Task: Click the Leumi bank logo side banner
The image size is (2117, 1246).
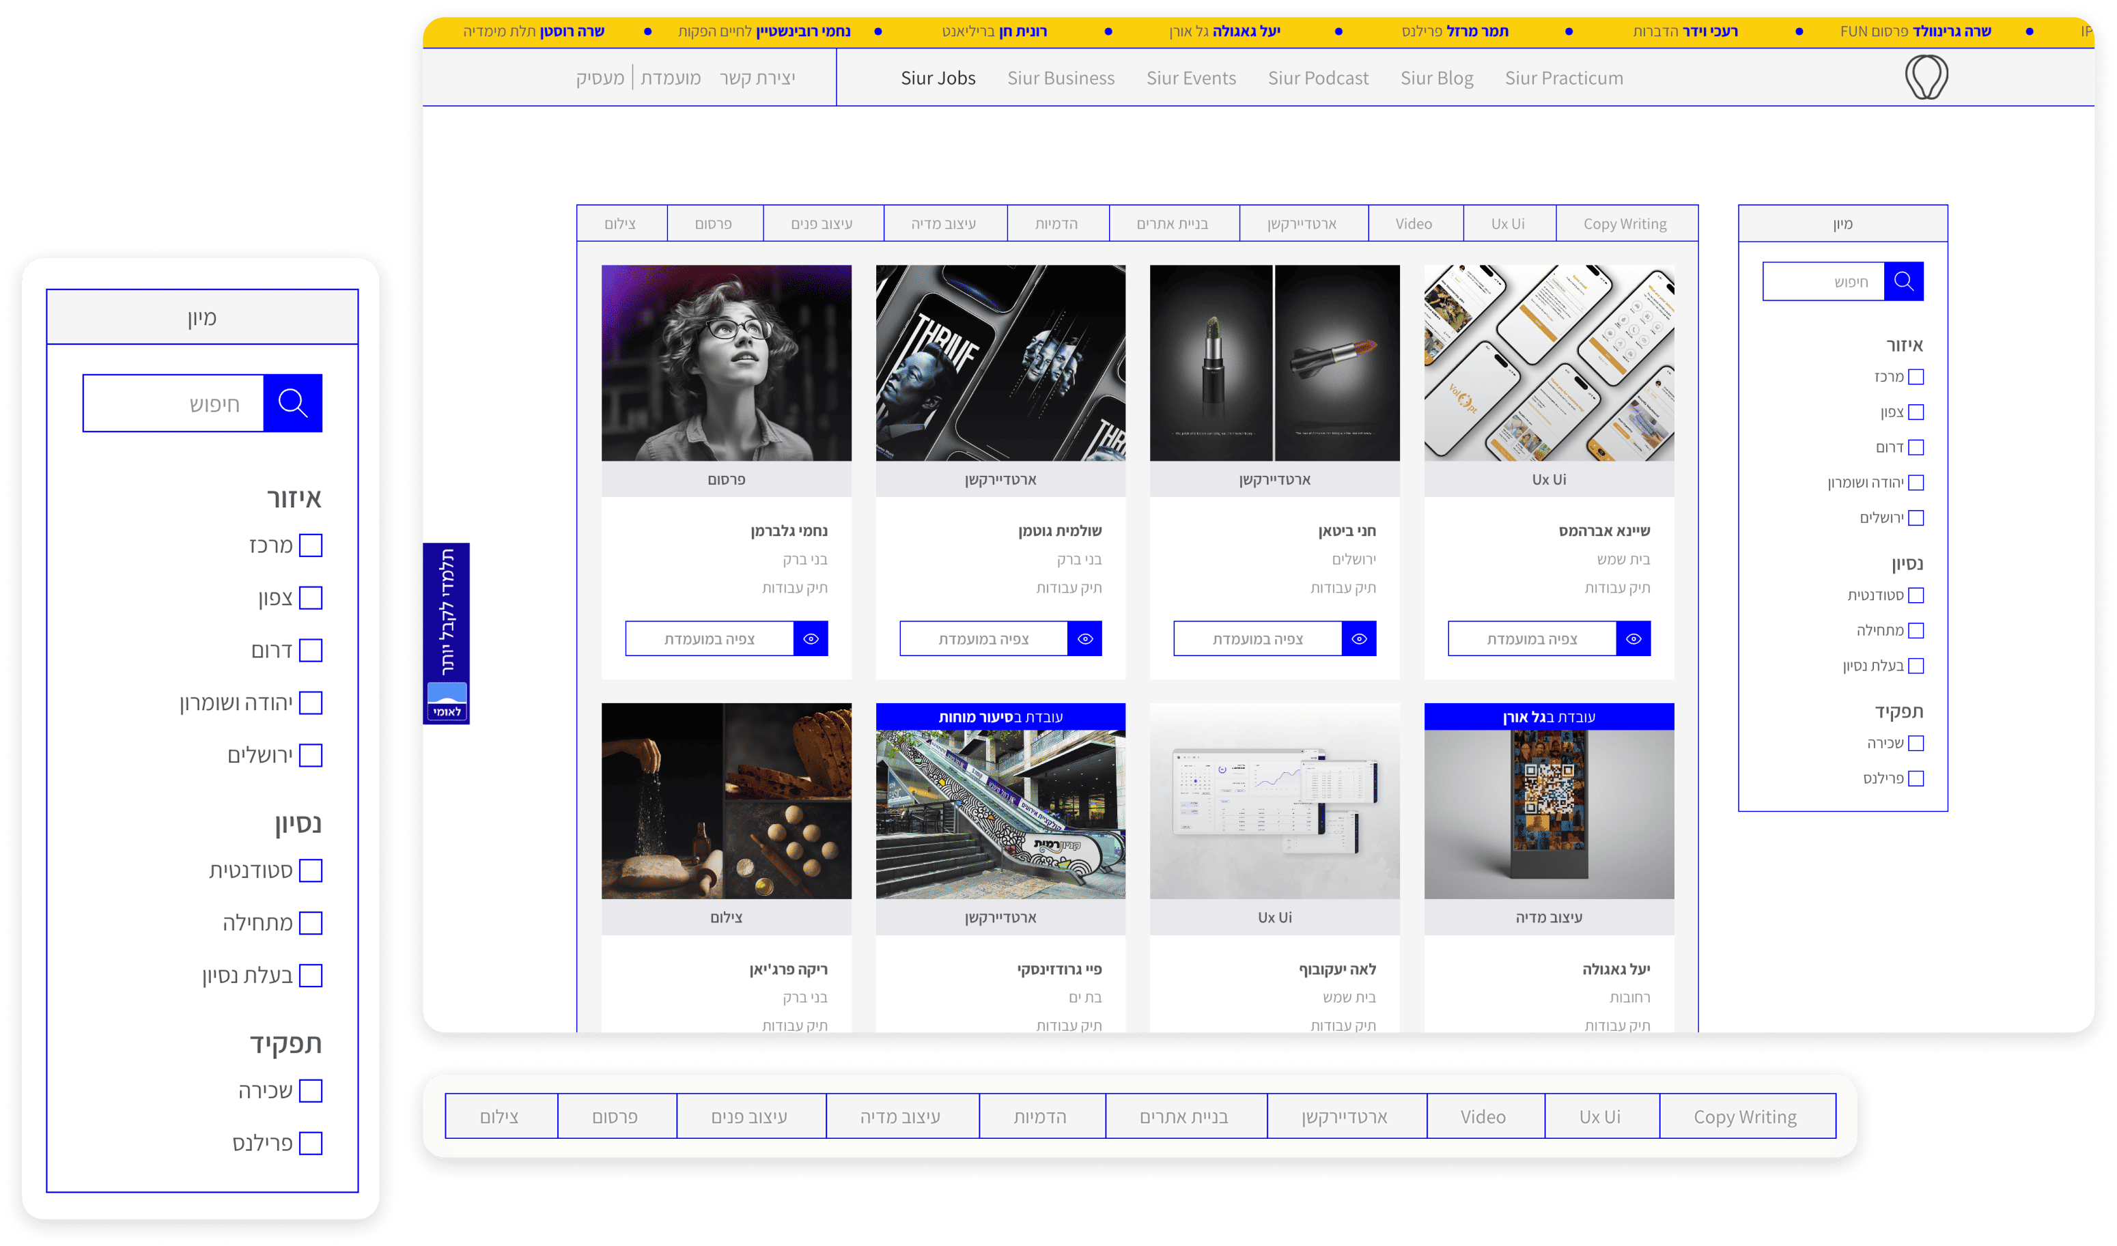Action: tap(446, 702)
